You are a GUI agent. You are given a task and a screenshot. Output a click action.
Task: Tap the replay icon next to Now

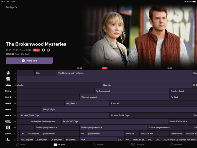pyautogui.click(x=44, y=50)
